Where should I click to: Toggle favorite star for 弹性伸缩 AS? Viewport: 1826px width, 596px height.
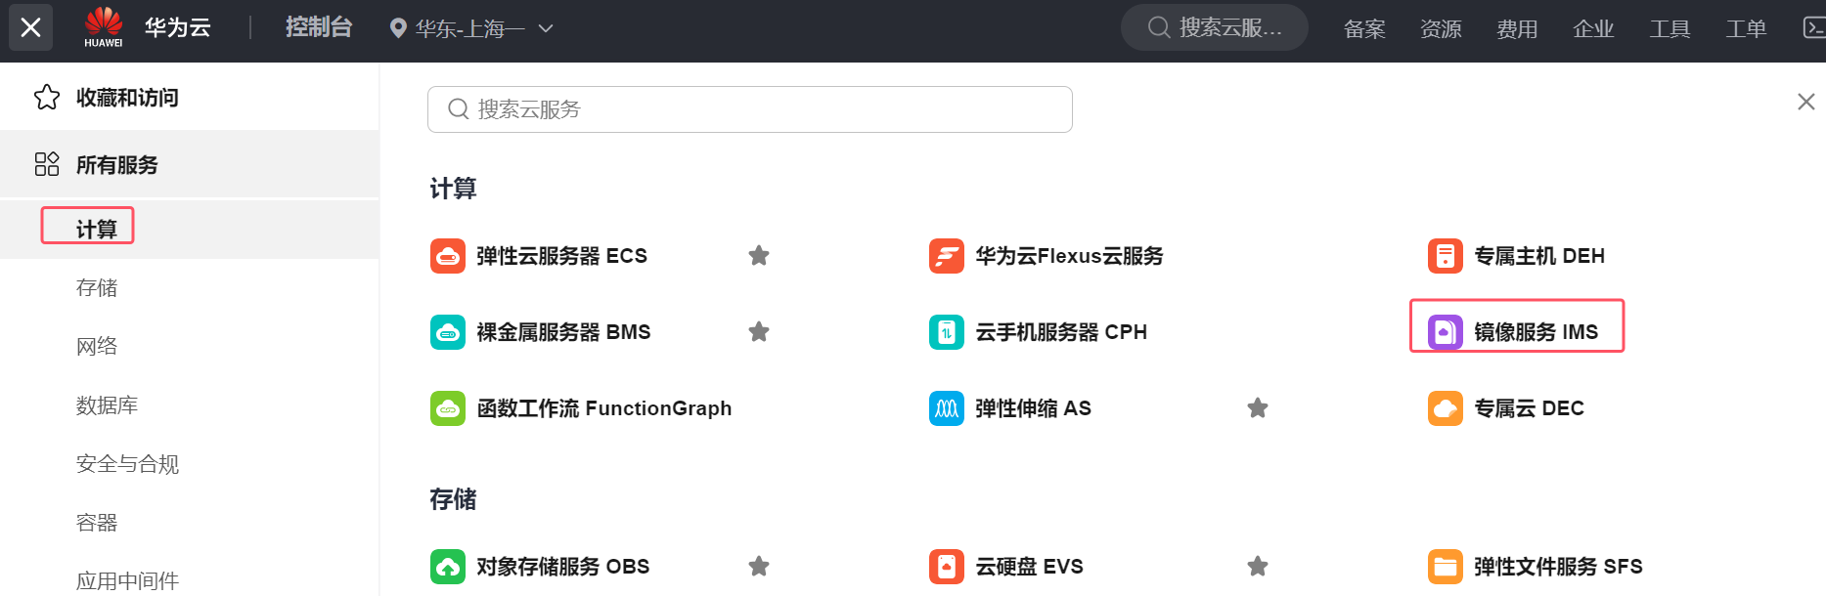click(x=1258, y=408)
